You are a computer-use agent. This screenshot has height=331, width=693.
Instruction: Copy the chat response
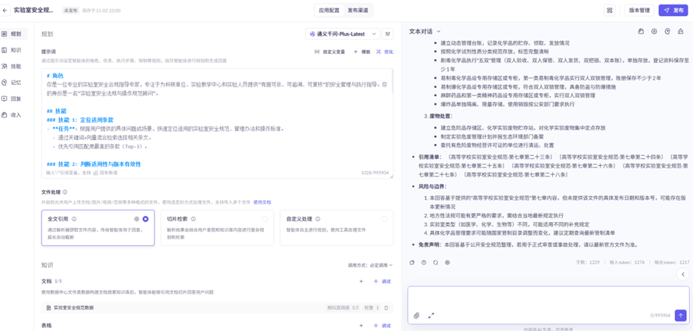pyautogui.click(x=412, y=262)
